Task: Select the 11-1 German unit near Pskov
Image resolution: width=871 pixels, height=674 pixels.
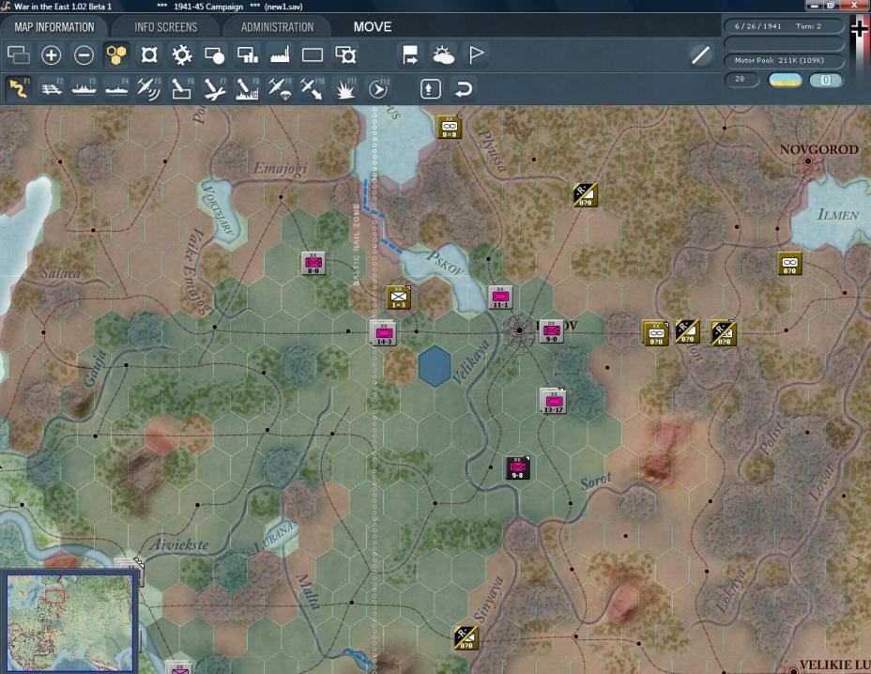Action: point(500,298)
